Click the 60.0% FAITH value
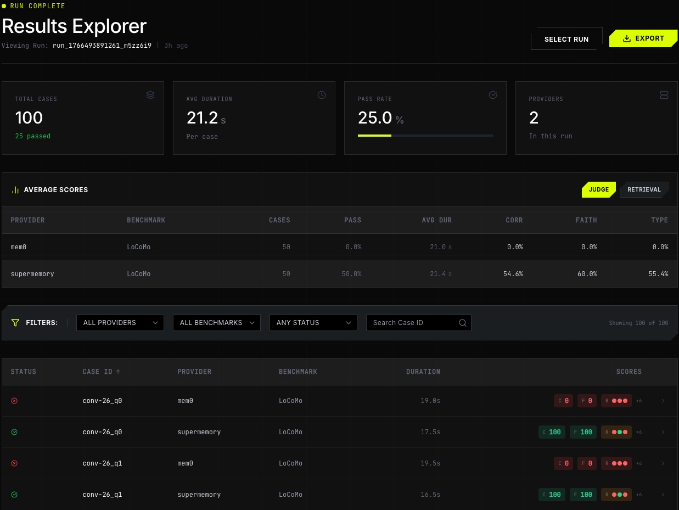Image resolution: width=679 pixels, height=510 pixels. click(x=587, y=273)
